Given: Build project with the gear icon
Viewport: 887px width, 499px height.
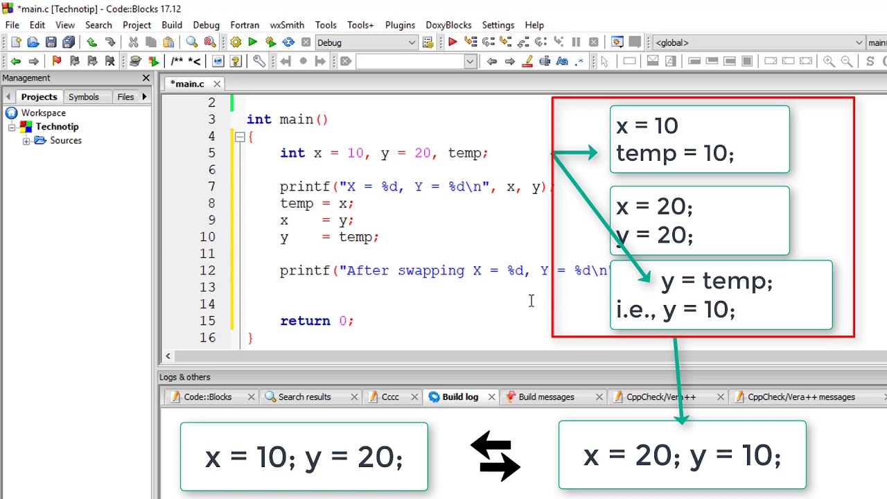Looking at the screenshot, I should point(236,42).
